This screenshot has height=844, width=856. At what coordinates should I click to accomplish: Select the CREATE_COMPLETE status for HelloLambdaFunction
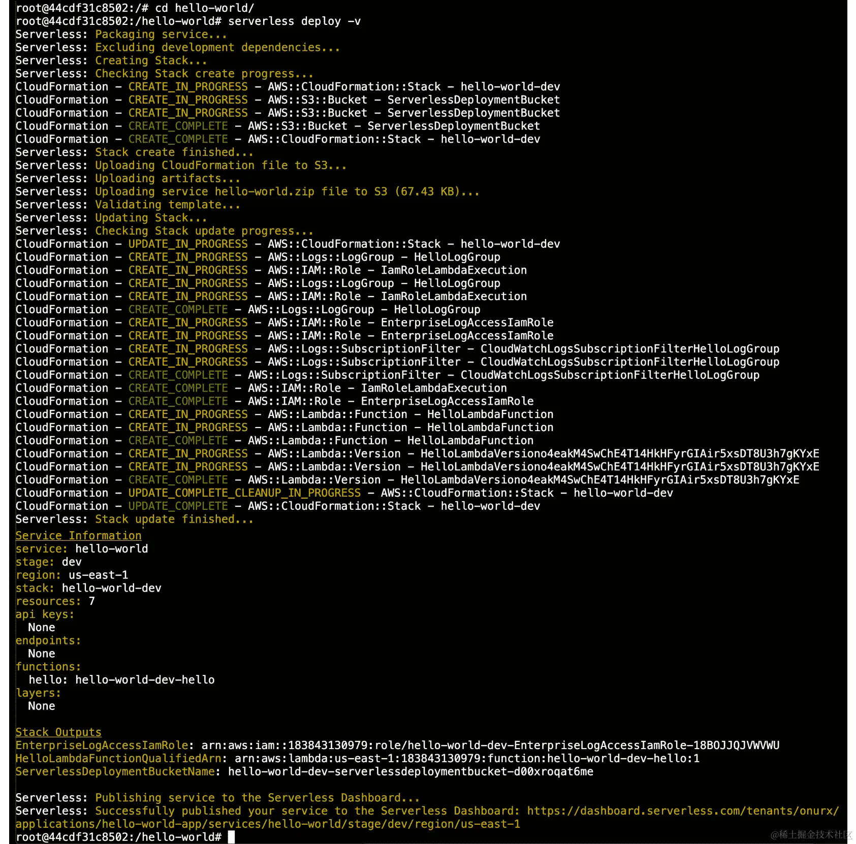click(x=177, y=440)
